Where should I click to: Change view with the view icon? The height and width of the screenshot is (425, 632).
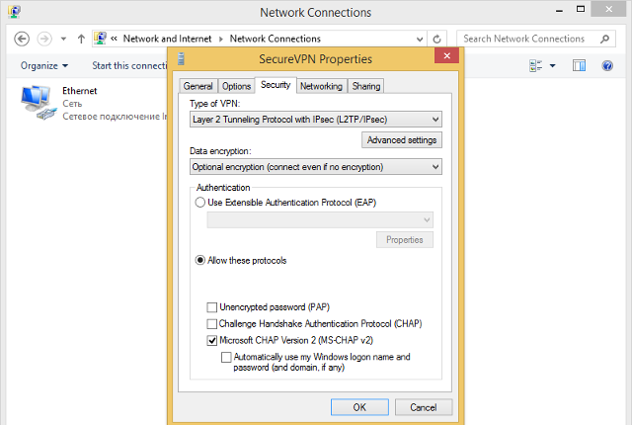pyautogui.click(x=535, y=65)
